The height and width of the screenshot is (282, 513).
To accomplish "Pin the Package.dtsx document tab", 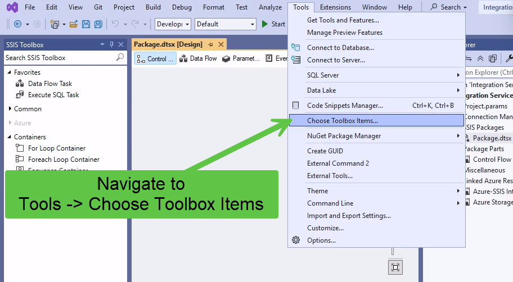I will [211, 44].
